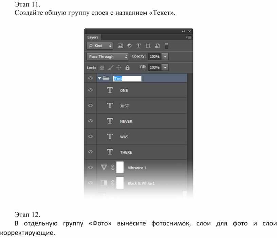Open the Opacity slider dropdown arrow
Viewport: 277px width, 238px height.
[x=165, y=57]
